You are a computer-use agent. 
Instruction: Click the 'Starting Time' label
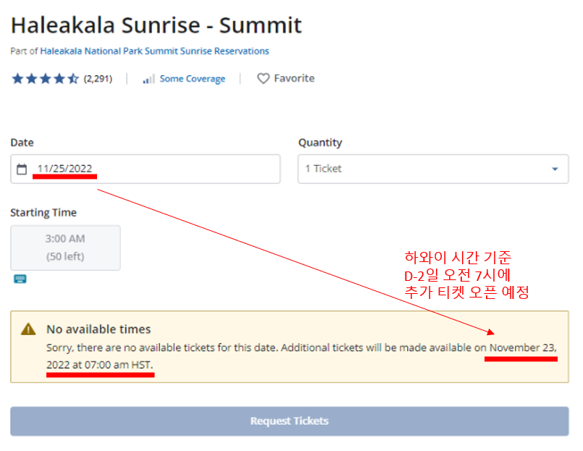point(43,212)
